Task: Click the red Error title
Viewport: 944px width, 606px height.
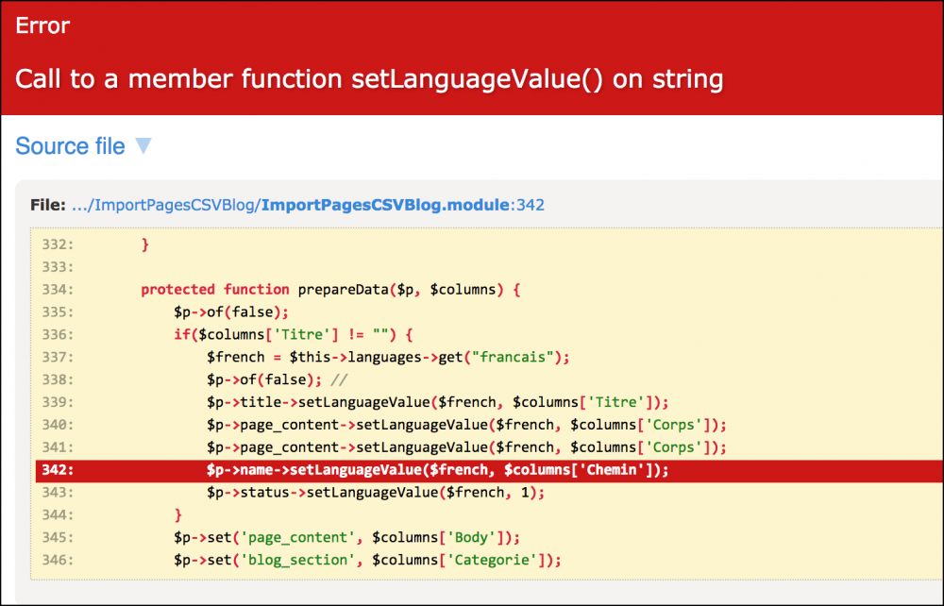Action: [42, 25]
